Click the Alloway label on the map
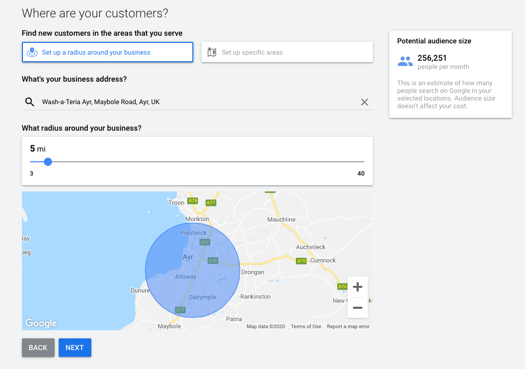525x369 pixels. (x=186, y=277)
